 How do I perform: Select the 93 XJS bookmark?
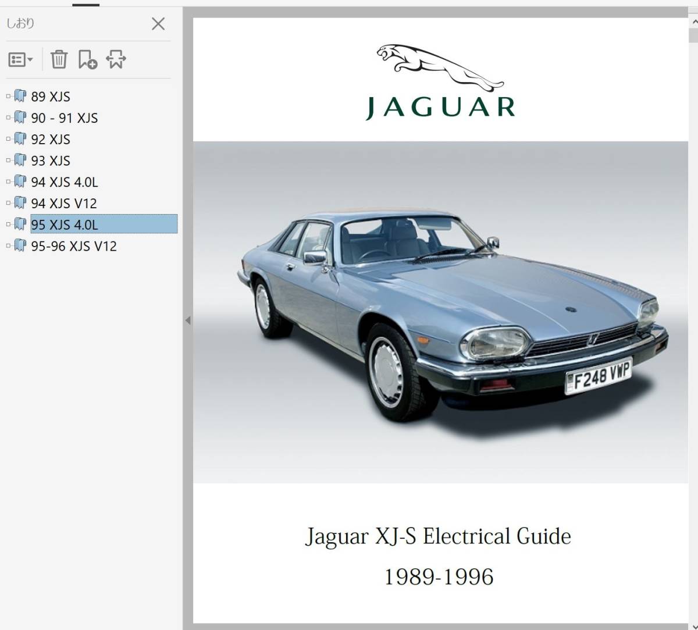pyautogui.click(x=51, y=161)
